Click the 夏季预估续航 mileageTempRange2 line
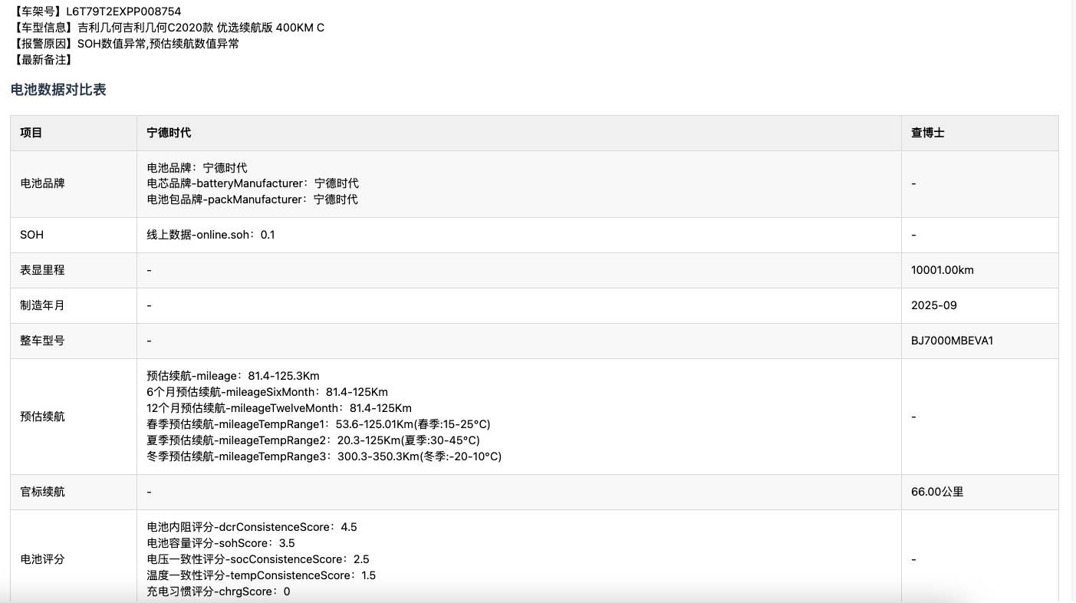1076x603 pixels. pos(313,441)
